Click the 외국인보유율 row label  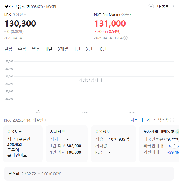(x=155, y=139)
